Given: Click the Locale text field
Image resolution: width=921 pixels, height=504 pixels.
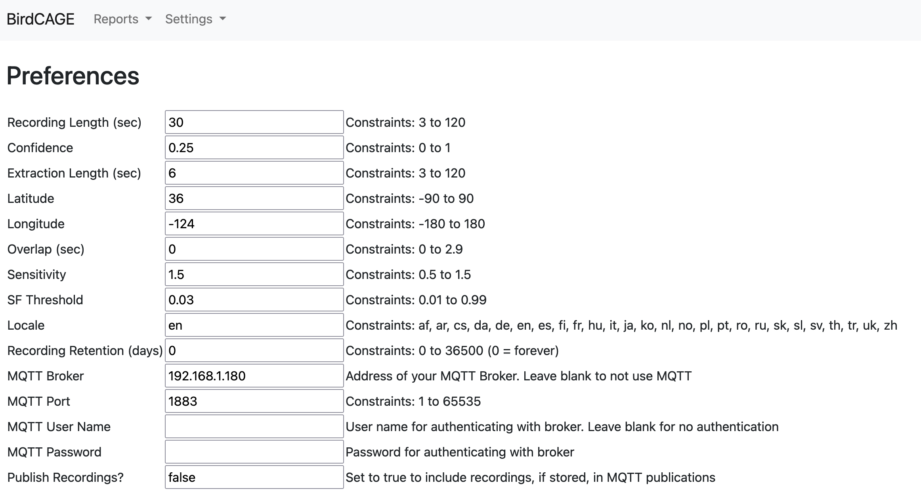Looking at the screenshot, I should 254,325.
